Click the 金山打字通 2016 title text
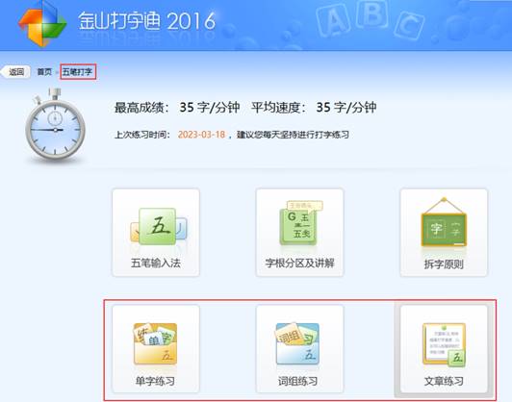This screenshot has height=402, width=512. [147, 21]
